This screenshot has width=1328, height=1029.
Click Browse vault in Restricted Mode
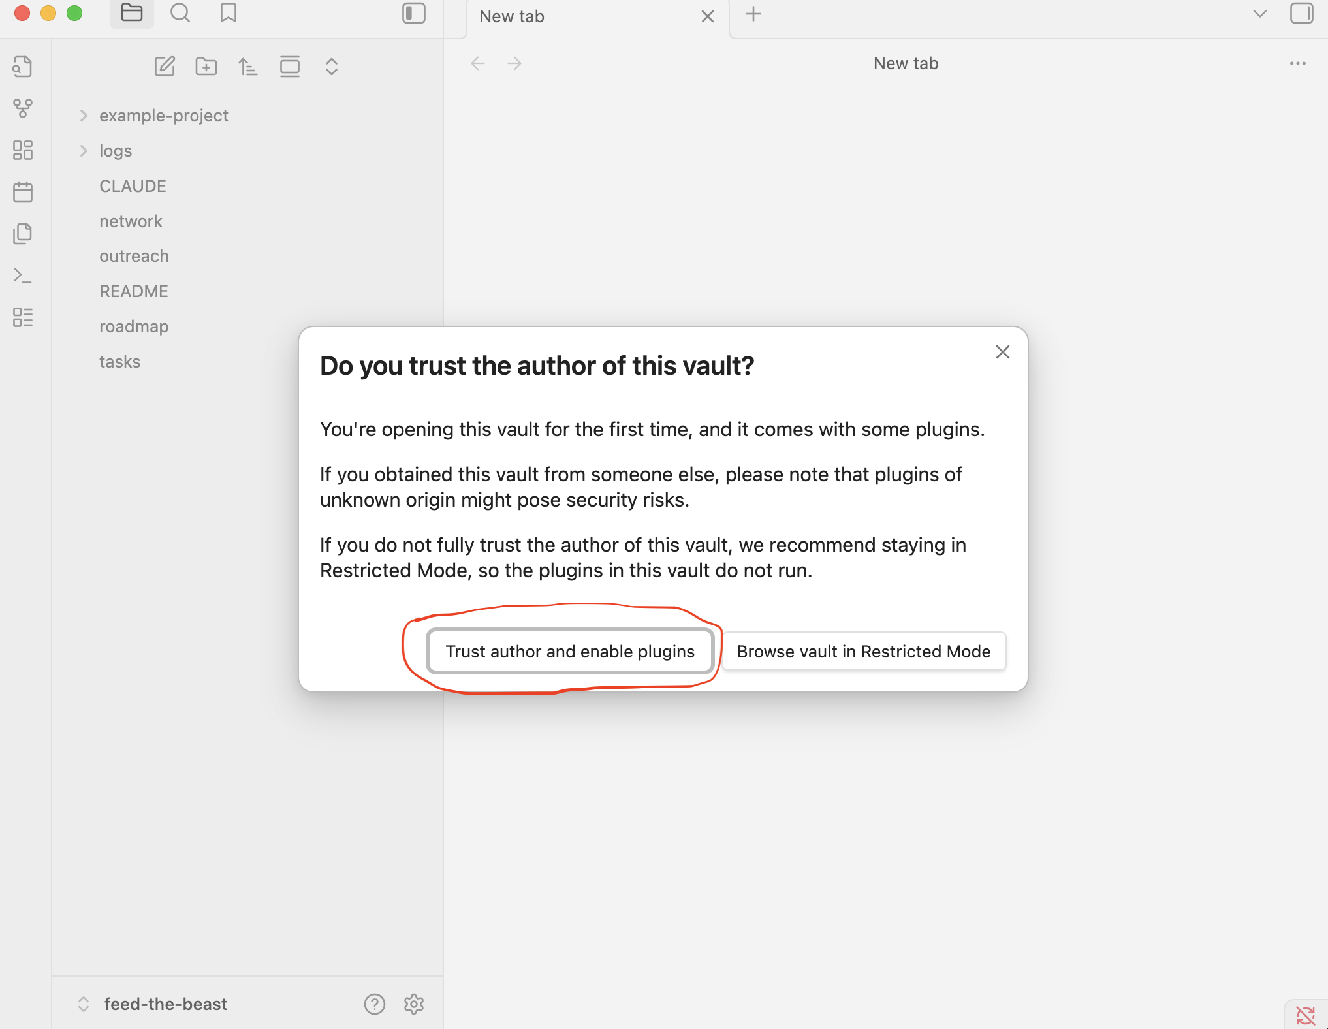click(863, 651)
